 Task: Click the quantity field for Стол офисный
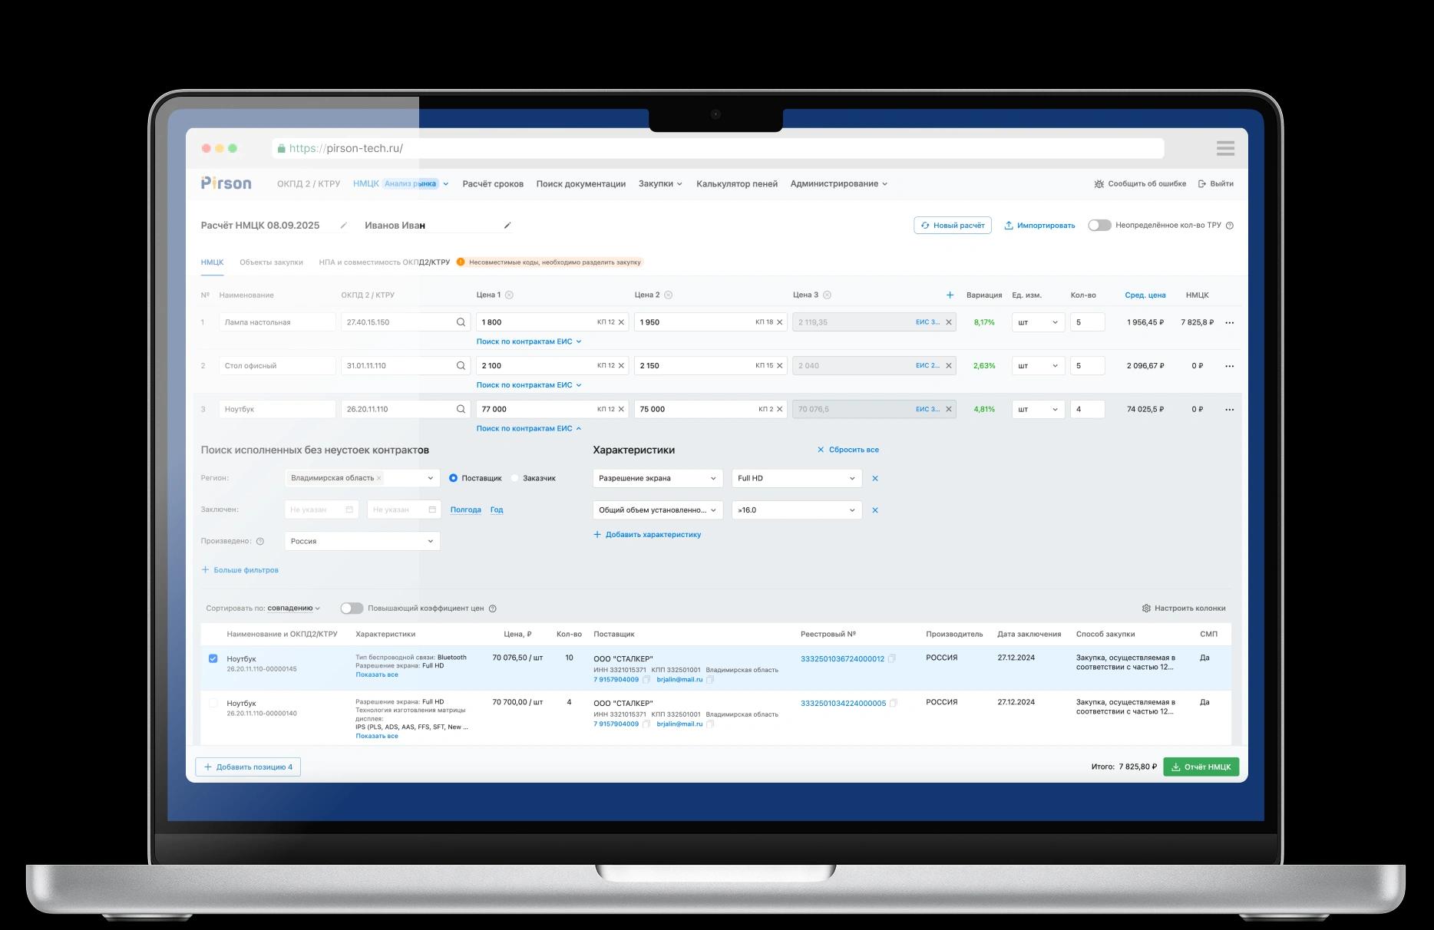click(x=1087, y=366)
